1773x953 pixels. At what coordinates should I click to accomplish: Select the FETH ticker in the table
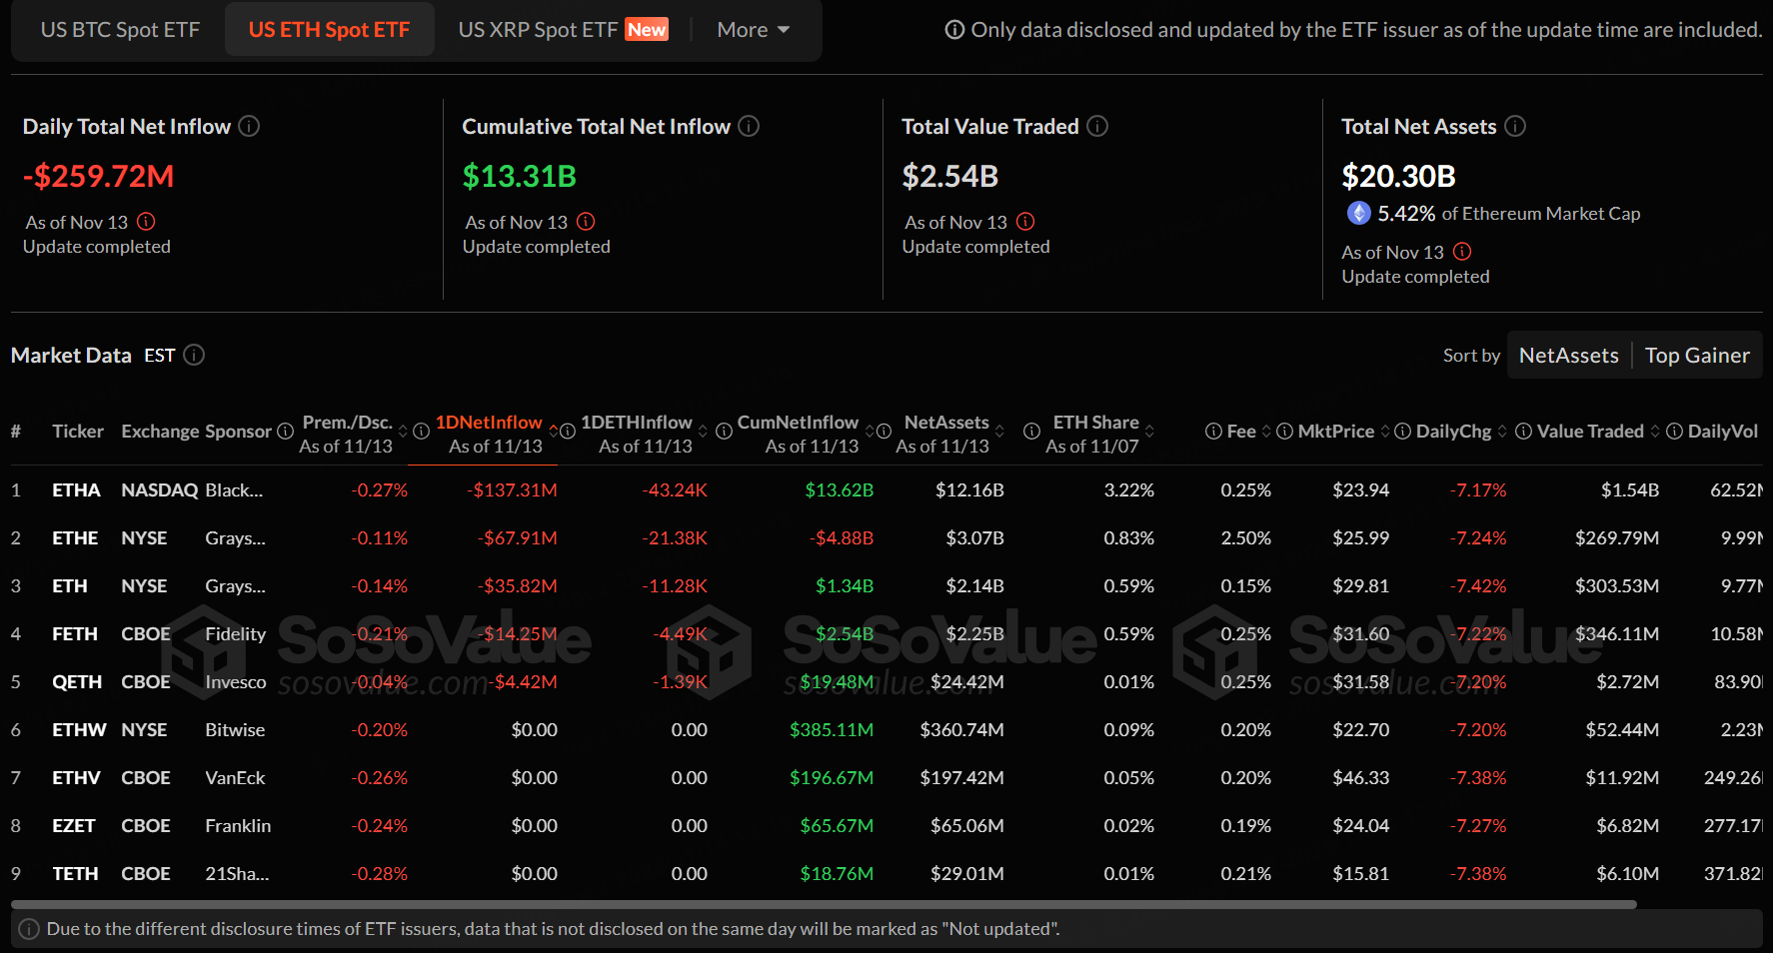pyautogui.click(x=75, y=634)
